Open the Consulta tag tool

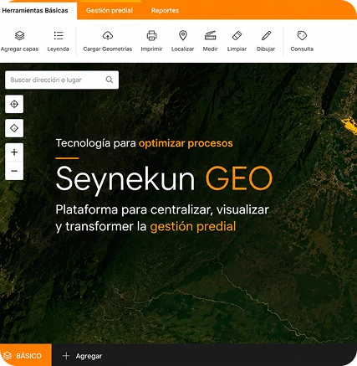(302, 41)
